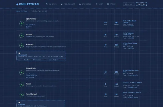This screenshot has height=107, width=163.
Task: Open the Bitcoin sub-forum link
Action: pyautogui.click(x=29, y=26)
